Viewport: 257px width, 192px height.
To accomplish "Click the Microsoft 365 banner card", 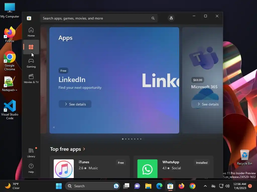I will point(203,80).
